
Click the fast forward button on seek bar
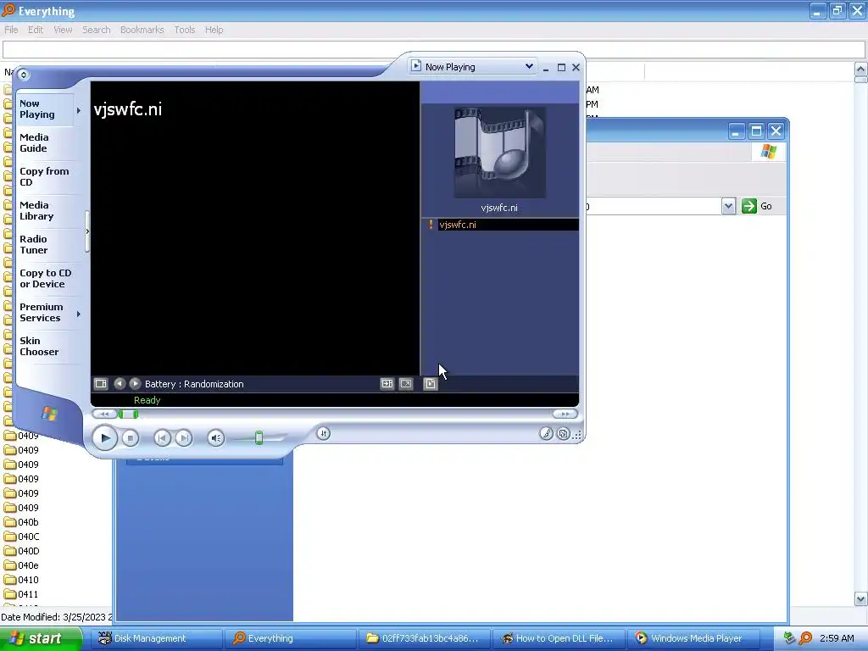565,414
